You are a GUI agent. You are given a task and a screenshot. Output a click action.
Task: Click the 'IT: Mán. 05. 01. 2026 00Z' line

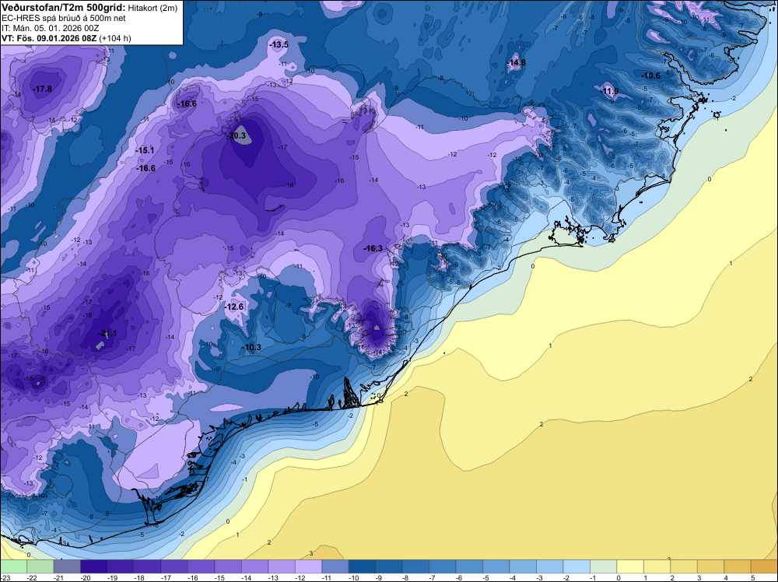(x=50, y=28)
